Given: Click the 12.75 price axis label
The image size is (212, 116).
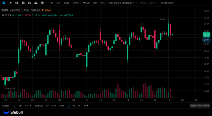Looking at the screenshot, I should [206, 11].
